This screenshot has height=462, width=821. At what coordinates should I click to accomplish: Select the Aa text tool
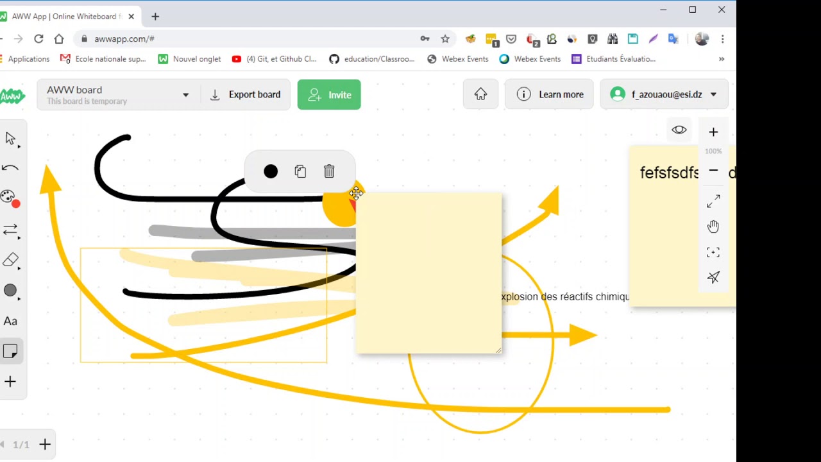10,321
